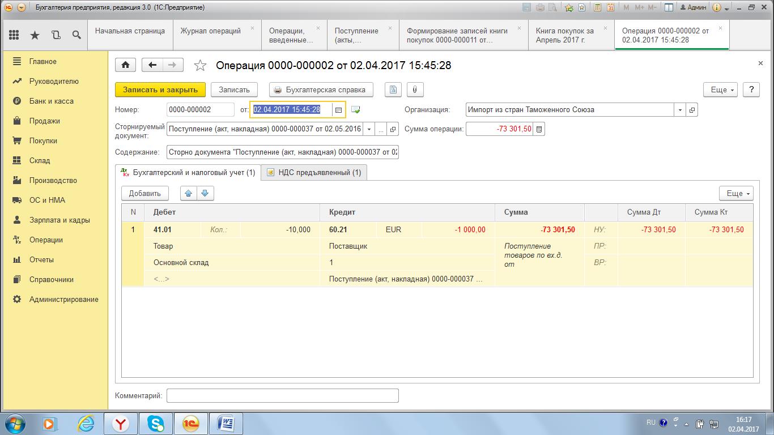Move row down with arrow icon
Screen dimensions: 774x435
(205, 193)
